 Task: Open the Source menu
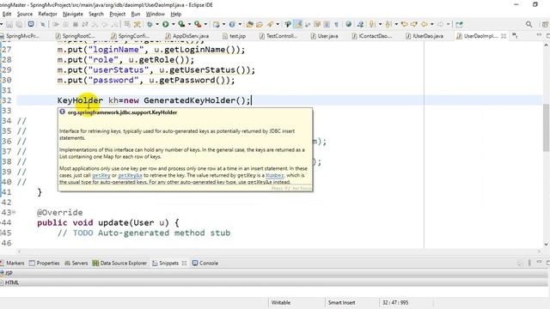(25, 14)
